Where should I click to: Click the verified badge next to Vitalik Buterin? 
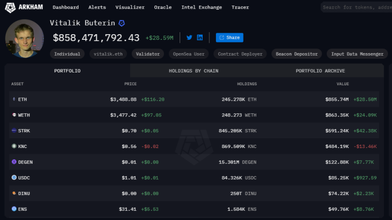coord(121,23)
